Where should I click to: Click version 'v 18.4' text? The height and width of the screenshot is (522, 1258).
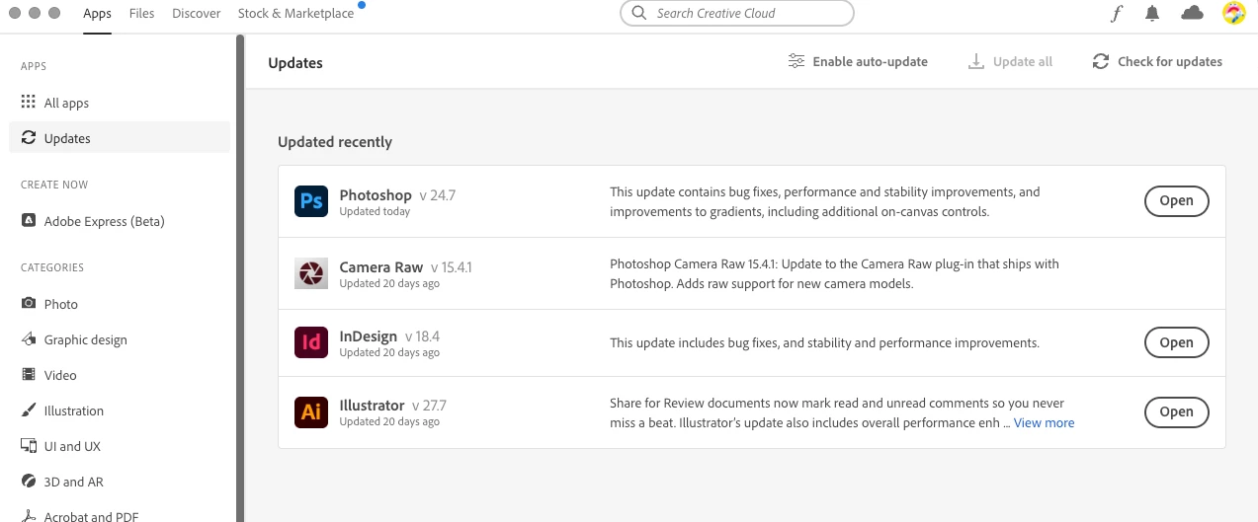pos(423,336)
